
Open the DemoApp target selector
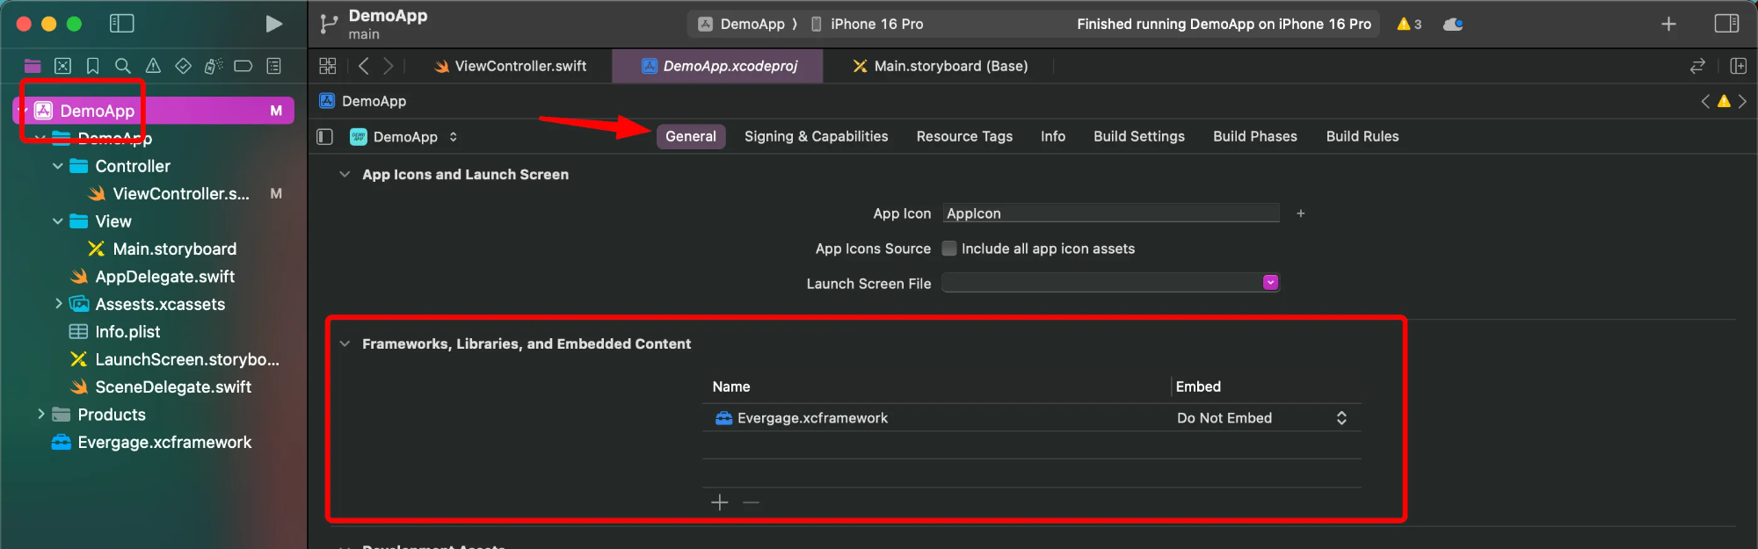[404, 136]
